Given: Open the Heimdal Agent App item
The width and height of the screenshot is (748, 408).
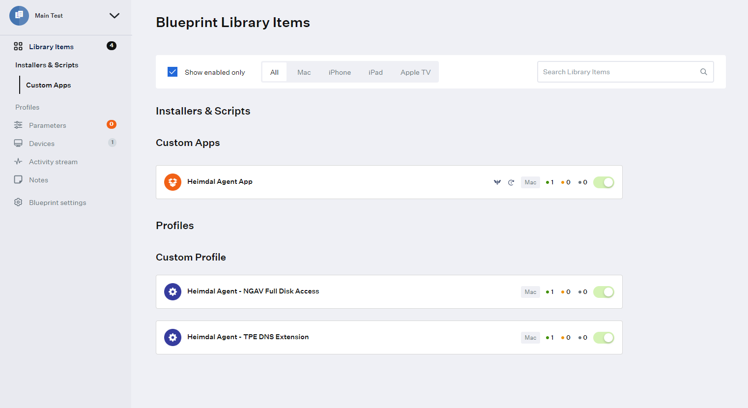Looking at the screenshot, I should [220, 181].
